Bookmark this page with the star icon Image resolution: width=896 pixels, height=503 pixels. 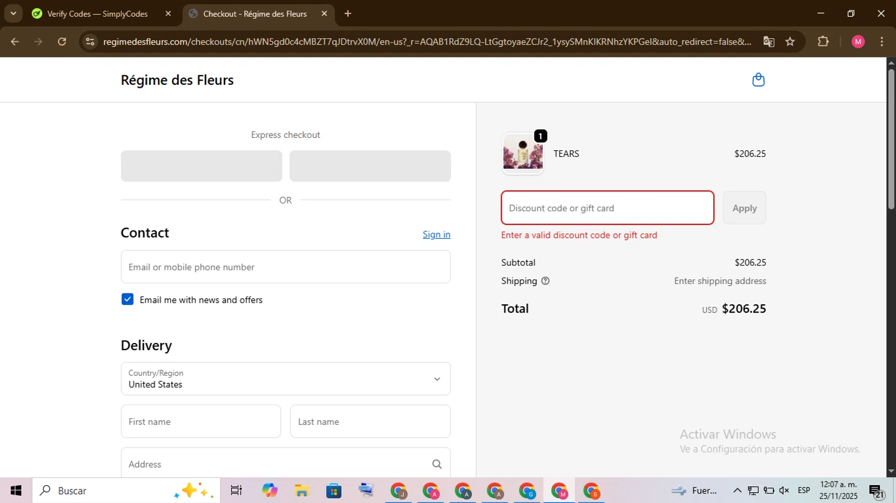[790, 42]
